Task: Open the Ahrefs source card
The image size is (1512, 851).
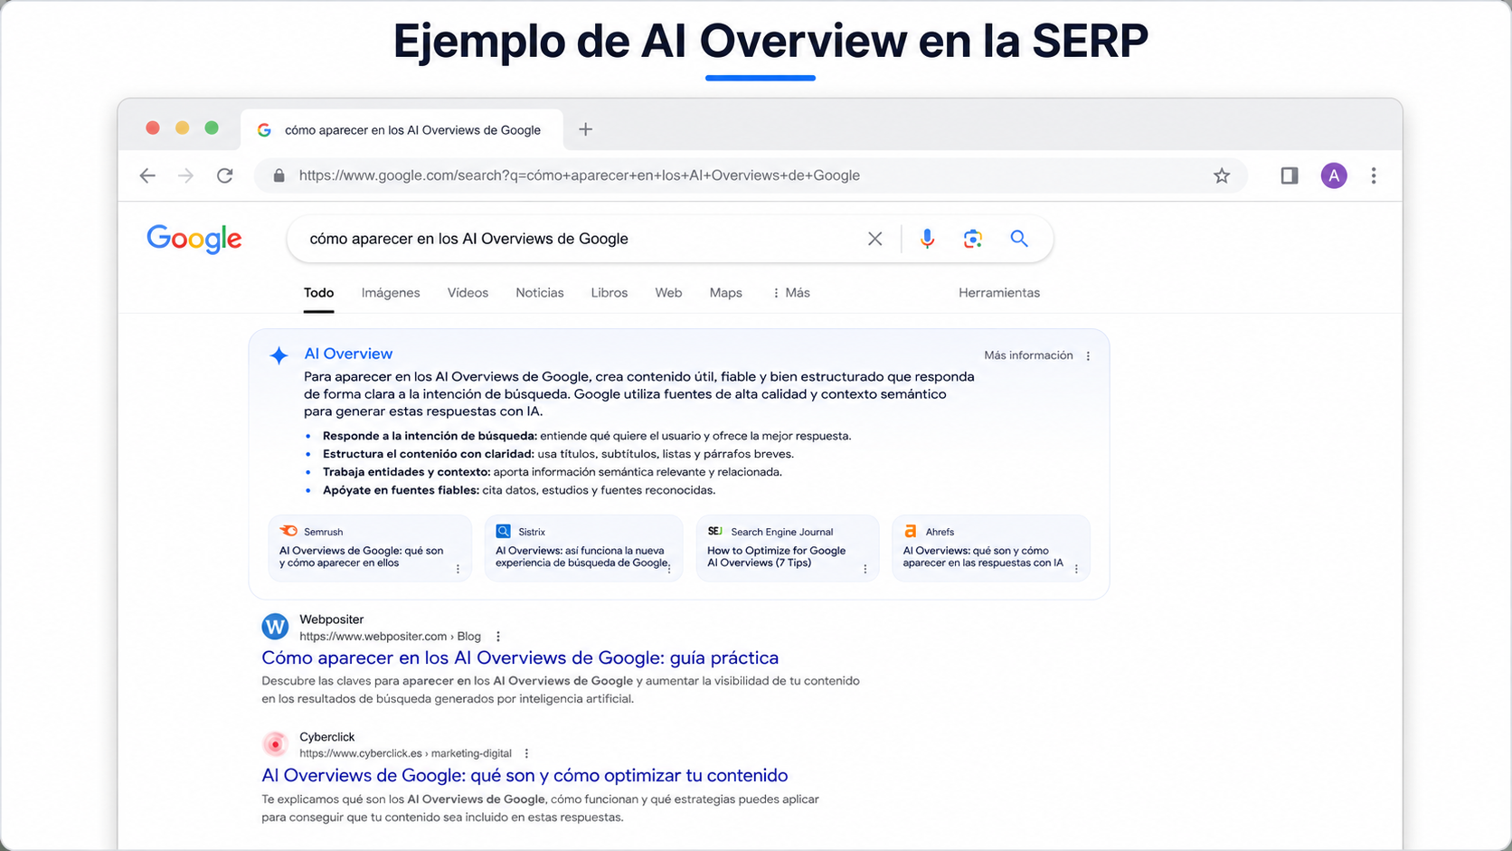Action: click(x=991, y=548)
